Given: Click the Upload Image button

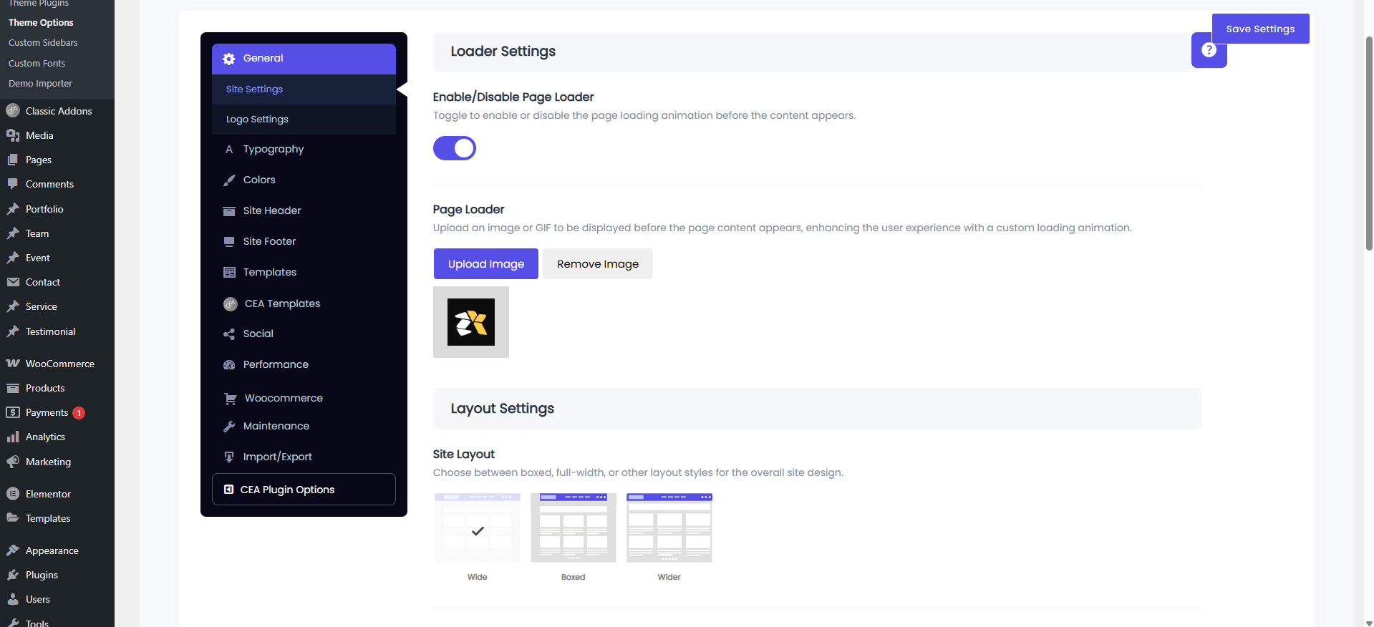Looking at the screenshot, I should click(x=485, y=264).
